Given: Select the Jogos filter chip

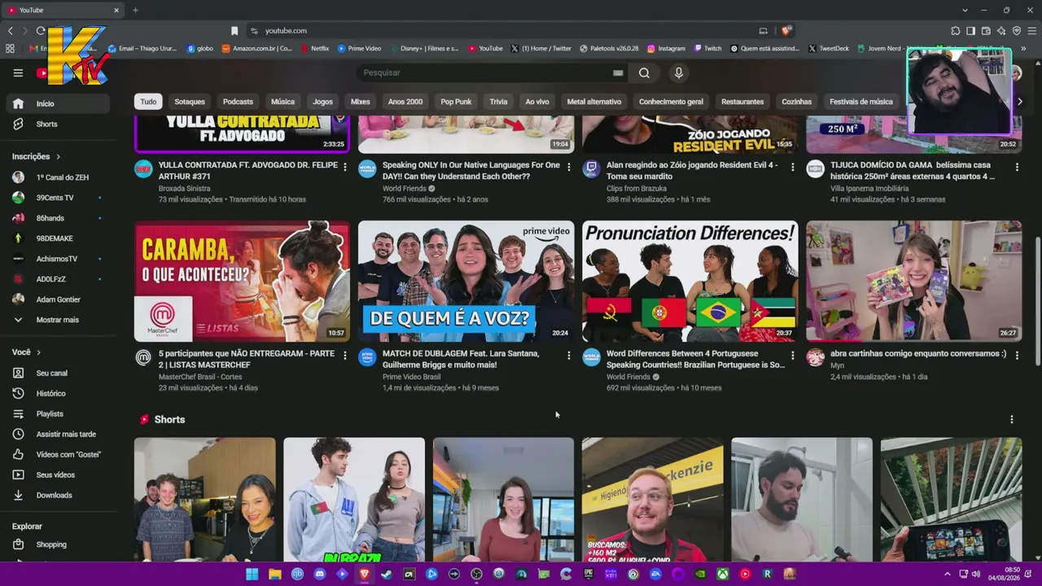Looking at the screenshot, I should coord(323,102).
